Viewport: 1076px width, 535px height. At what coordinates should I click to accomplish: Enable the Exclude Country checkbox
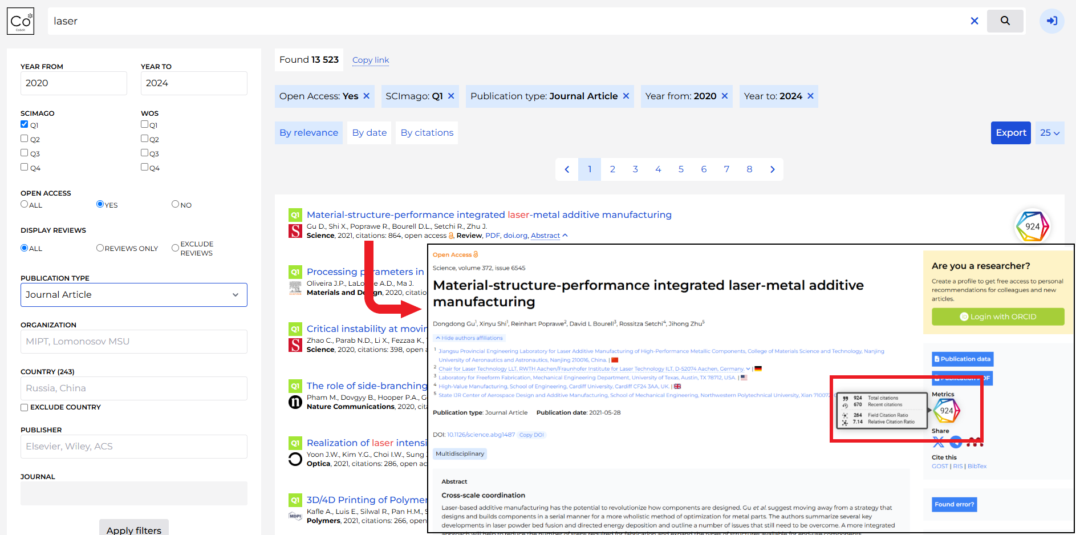tap(25, 407)
